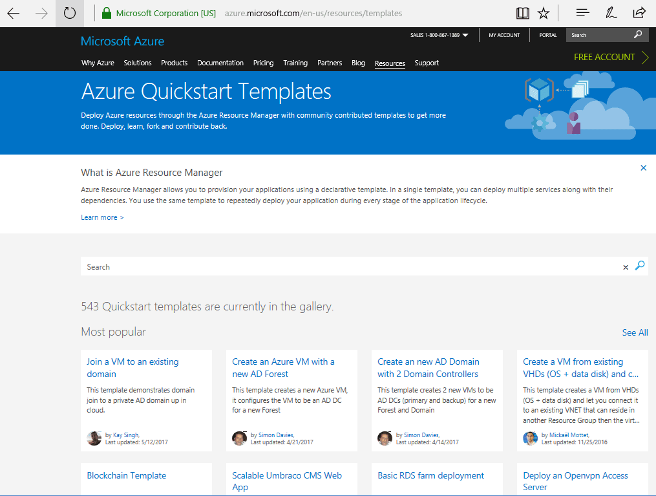Add page to favorites star icon
The image size is (656, 496).
543,14
